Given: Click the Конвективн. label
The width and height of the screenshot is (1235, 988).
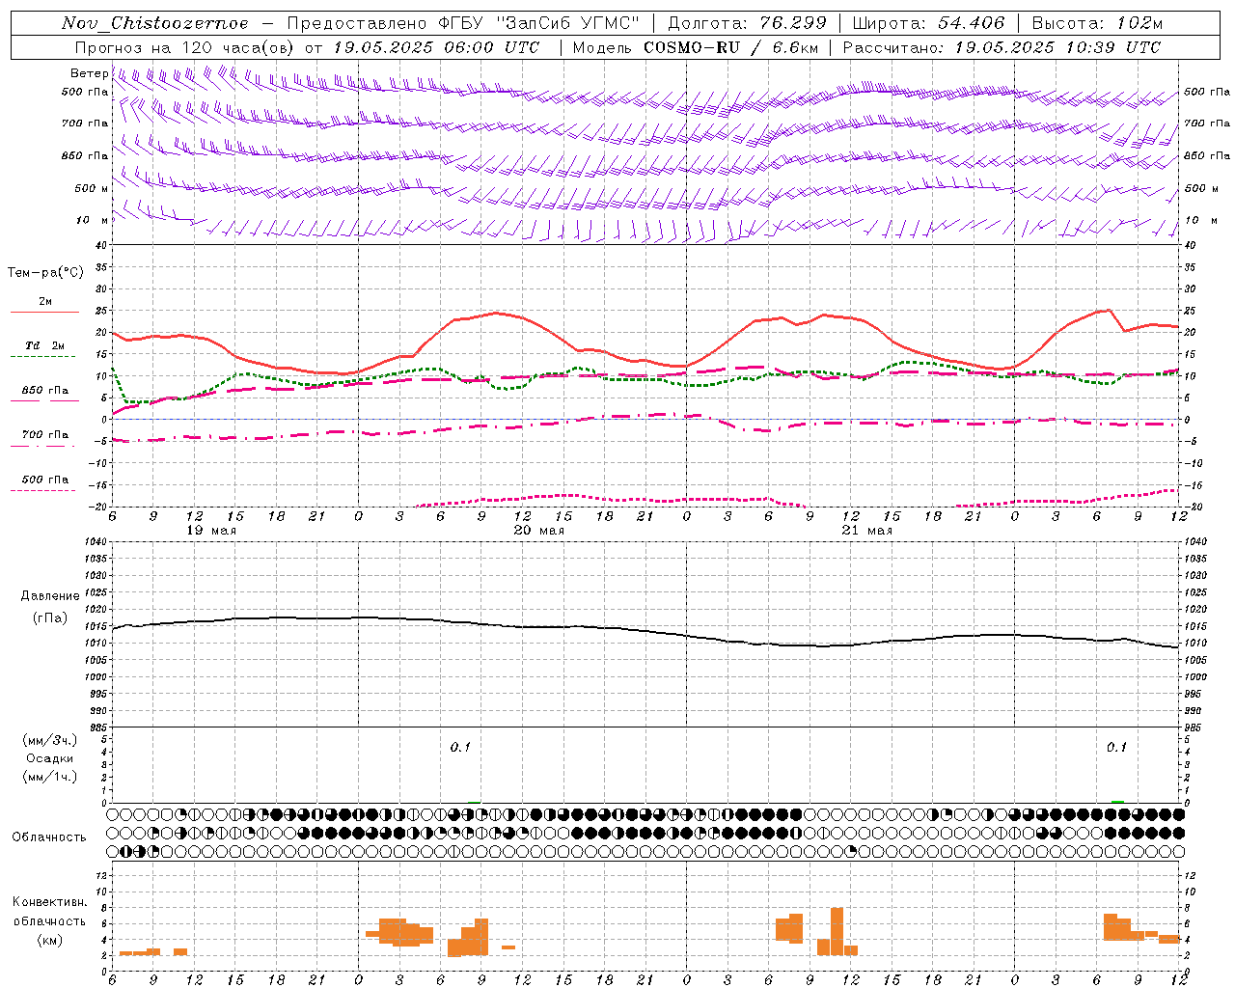Looking at the screenshot, I should tap(49, 902).
